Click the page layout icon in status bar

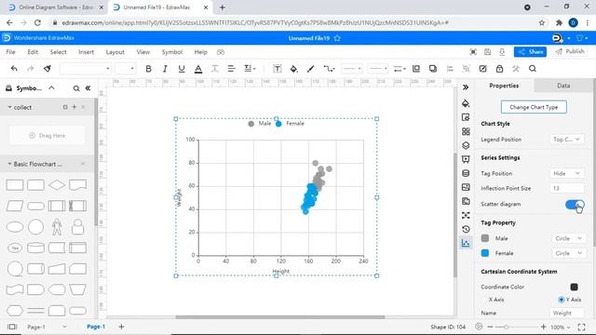coord(12,327)
